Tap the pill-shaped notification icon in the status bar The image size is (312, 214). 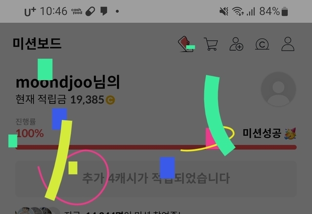point(90,11)
